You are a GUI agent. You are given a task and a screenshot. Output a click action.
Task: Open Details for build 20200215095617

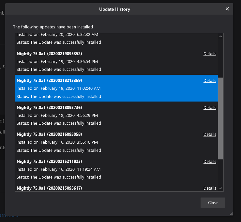pos(210,188)
